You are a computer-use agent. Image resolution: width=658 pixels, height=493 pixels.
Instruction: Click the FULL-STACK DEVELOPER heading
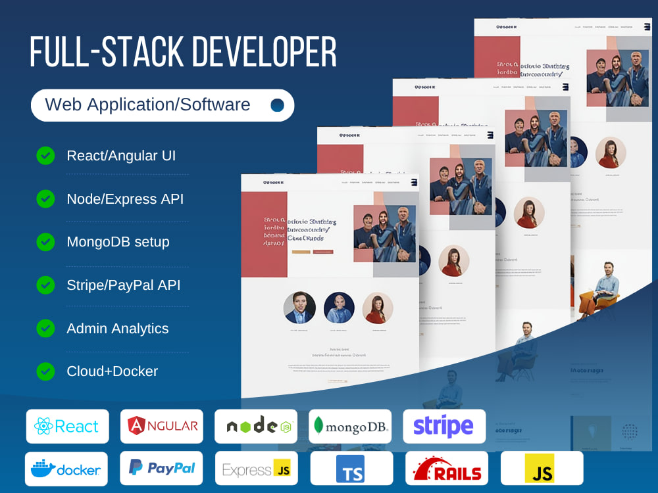pos(184,52)
